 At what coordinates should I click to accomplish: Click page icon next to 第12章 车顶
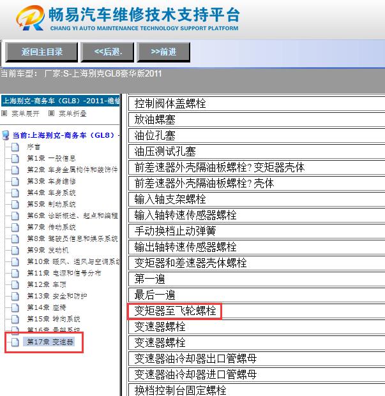point(15,284)
